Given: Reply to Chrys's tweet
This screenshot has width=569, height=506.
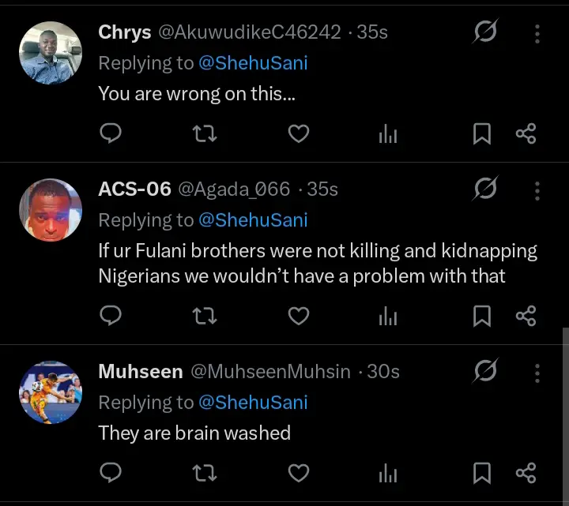Looking at the screenshot, I should pos(111,134).
